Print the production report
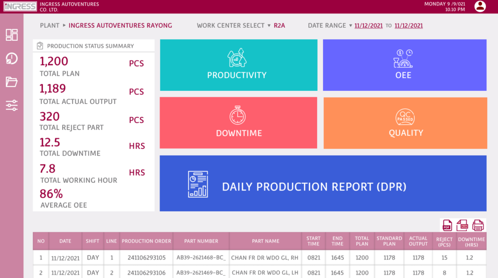This screenshot has height=278, width=498. coord(478,225)
